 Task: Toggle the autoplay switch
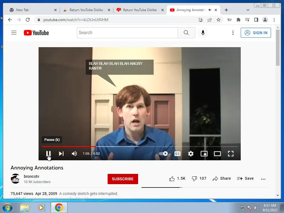[x=163, y=154]
